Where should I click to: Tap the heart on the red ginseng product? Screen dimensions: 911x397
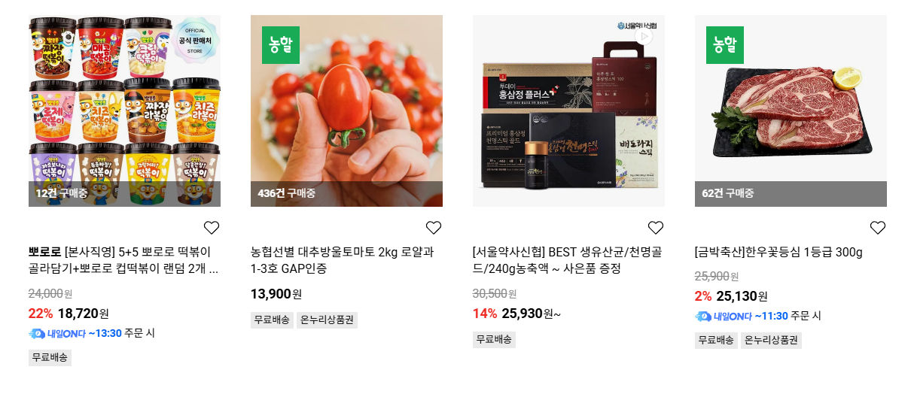click(x=656, y=228)
